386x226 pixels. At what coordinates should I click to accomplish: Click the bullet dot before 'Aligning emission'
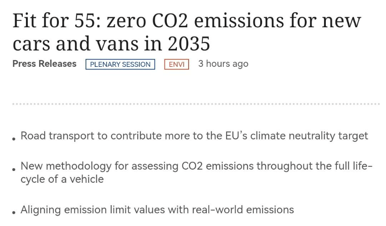14,212
